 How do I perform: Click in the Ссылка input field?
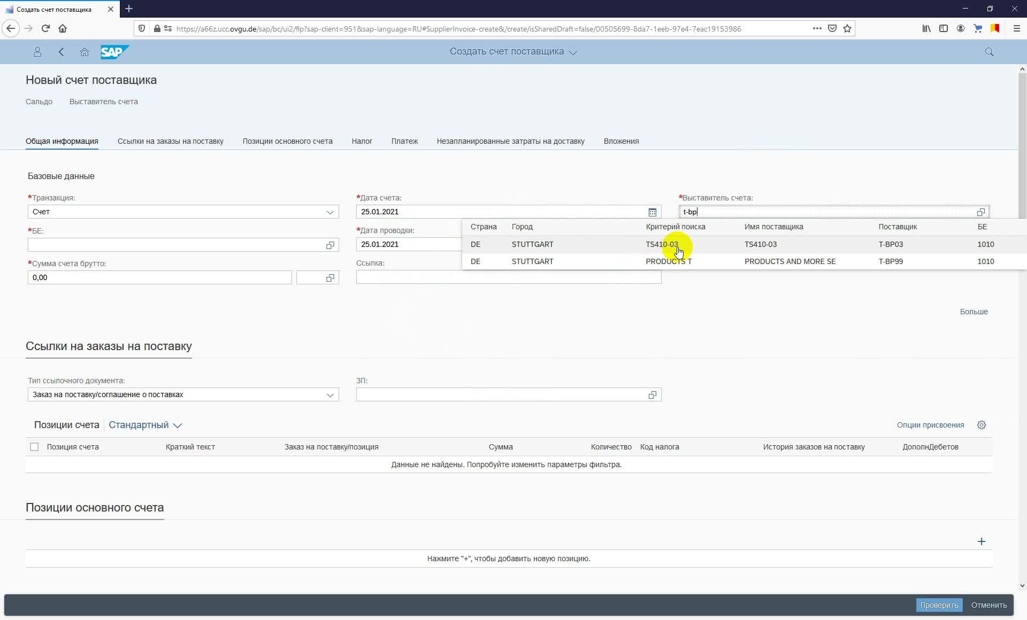509,277
